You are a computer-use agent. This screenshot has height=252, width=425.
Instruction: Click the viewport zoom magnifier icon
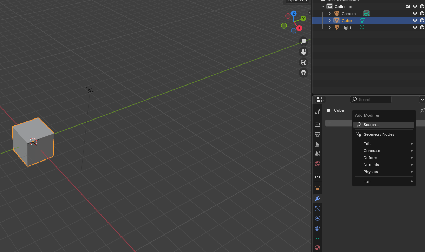(303, 41)
